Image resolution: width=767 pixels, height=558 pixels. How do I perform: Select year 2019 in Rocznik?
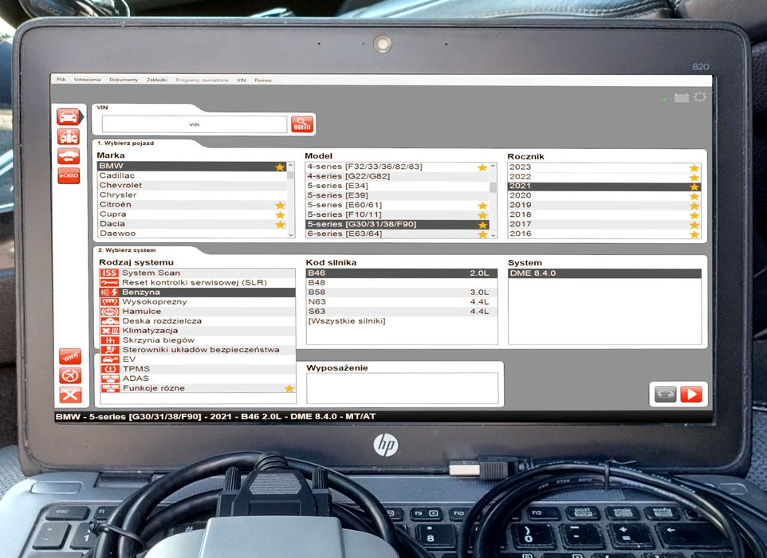(604, 205)
